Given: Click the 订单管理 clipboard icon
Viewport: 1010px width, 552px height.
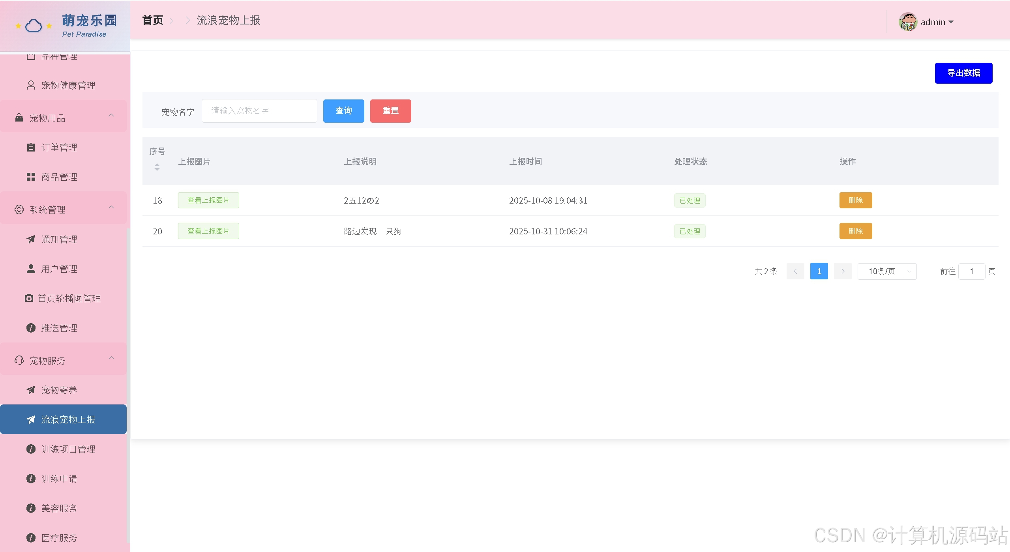Looking at the screenshot, I should (x=31, y=147).
